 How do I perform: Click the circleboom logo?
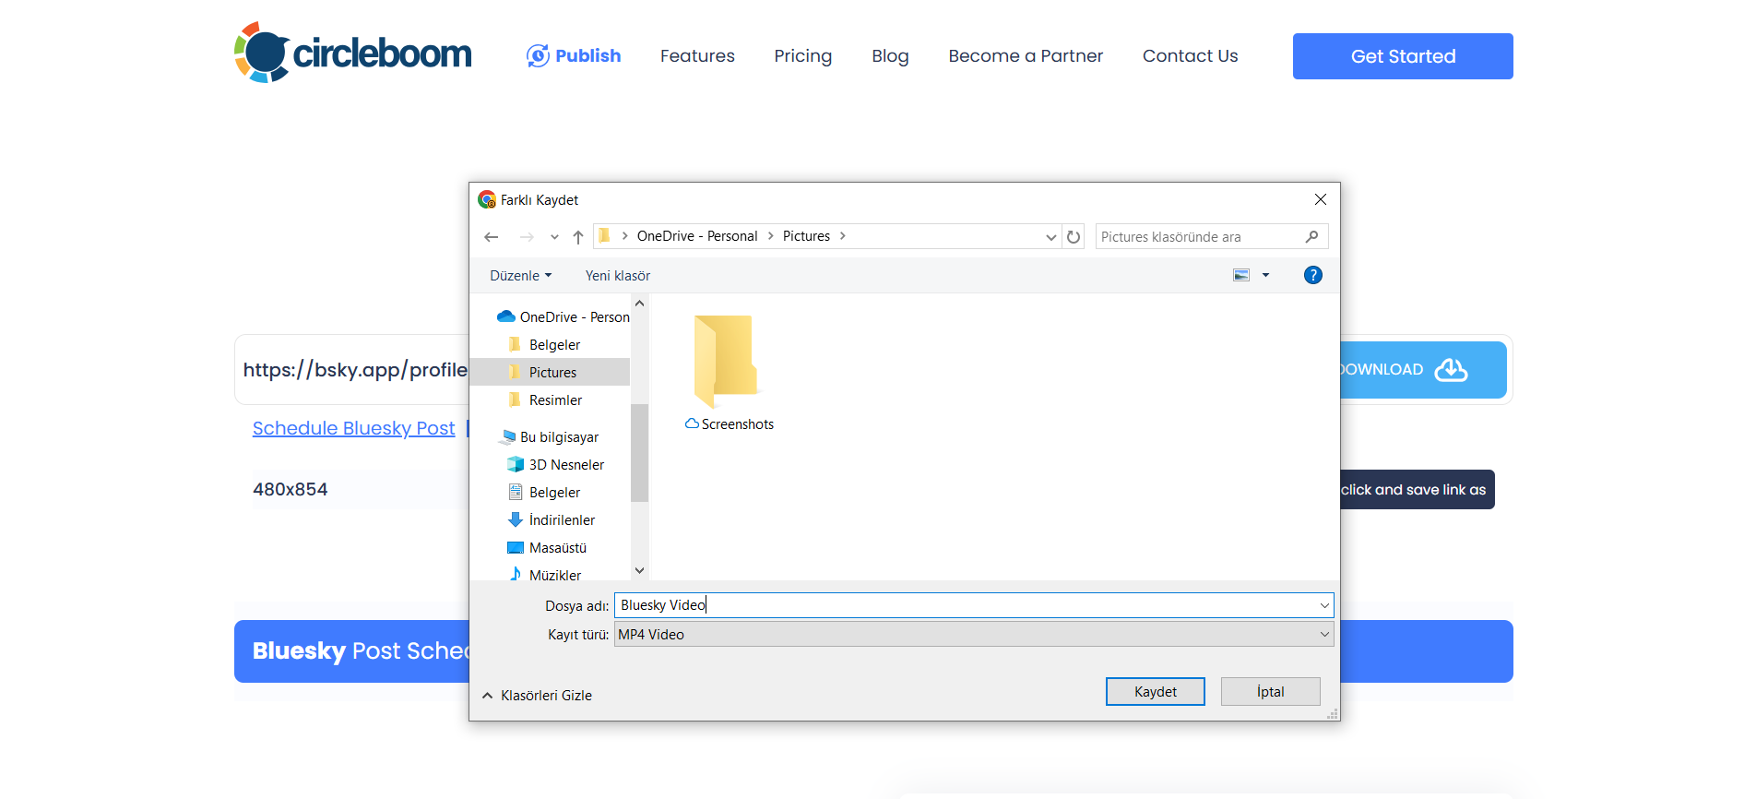coord(352,53)
